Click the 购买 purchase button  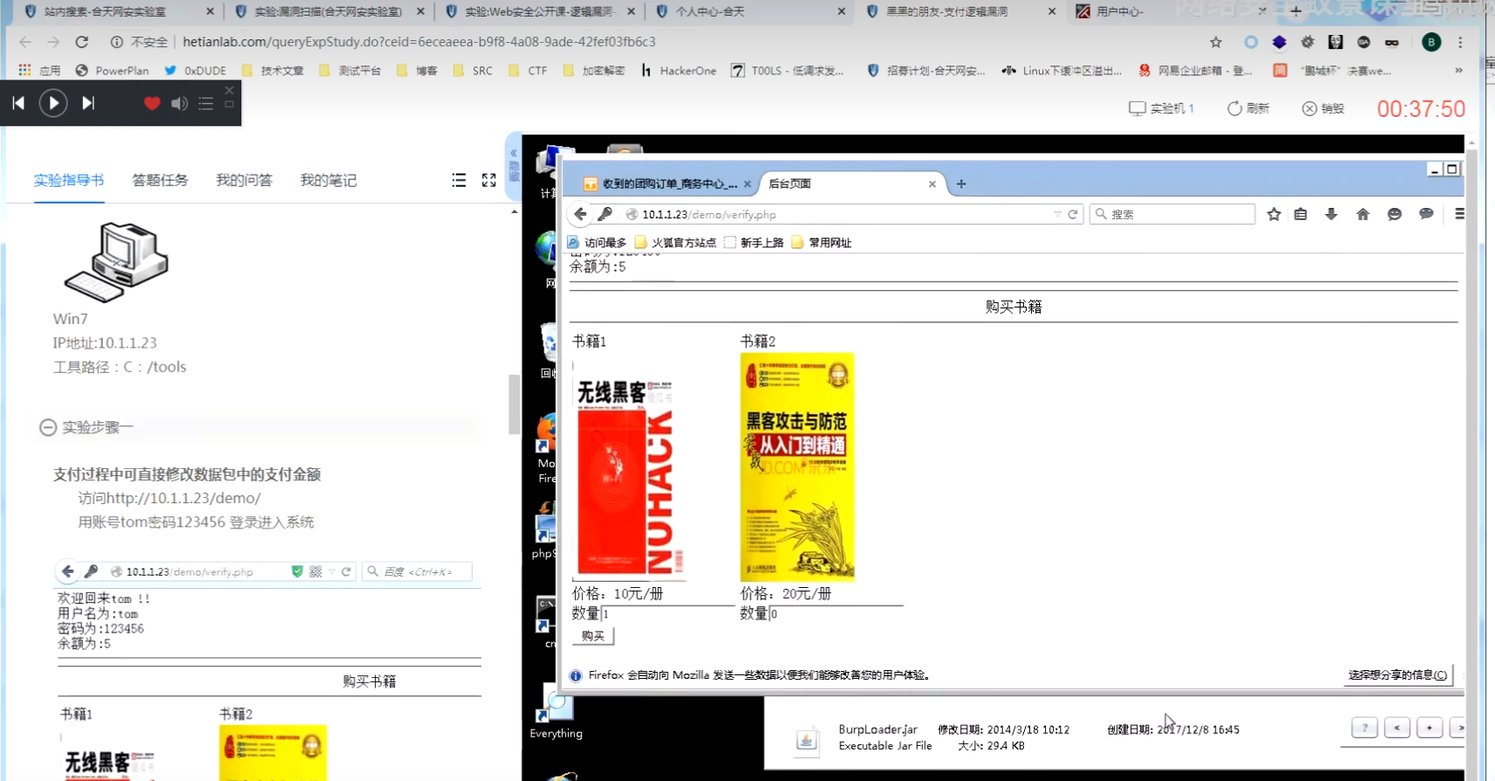click(x=593, y=636)
